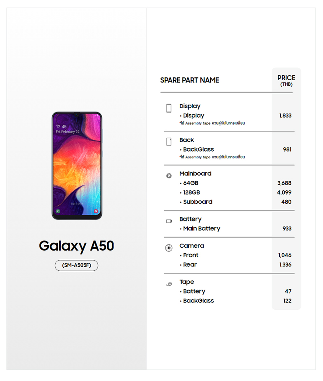
Task: Click the Display phone icon
Action: (x=169, y=108)
